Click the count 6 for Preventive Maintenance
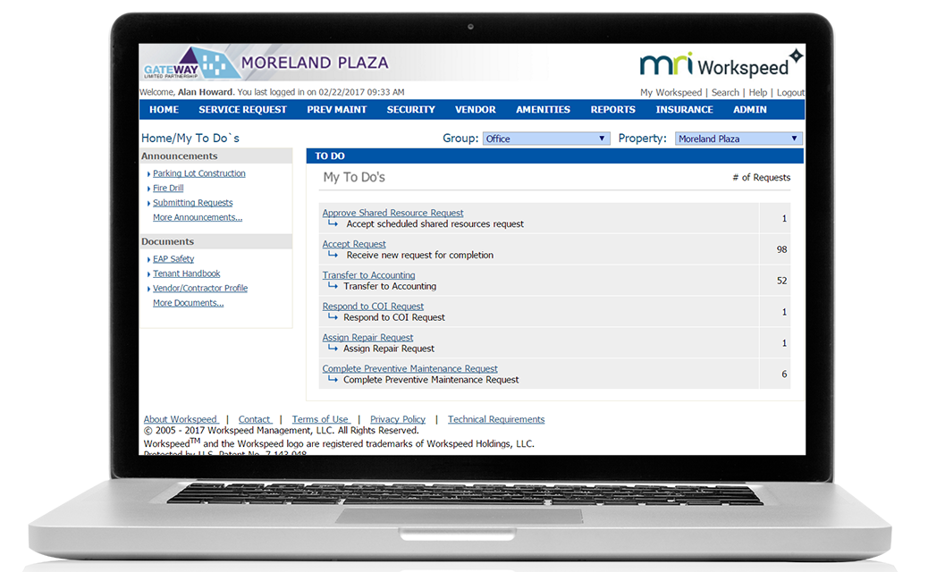The height and width of the screenshot is (572, 945). [784, 374]
